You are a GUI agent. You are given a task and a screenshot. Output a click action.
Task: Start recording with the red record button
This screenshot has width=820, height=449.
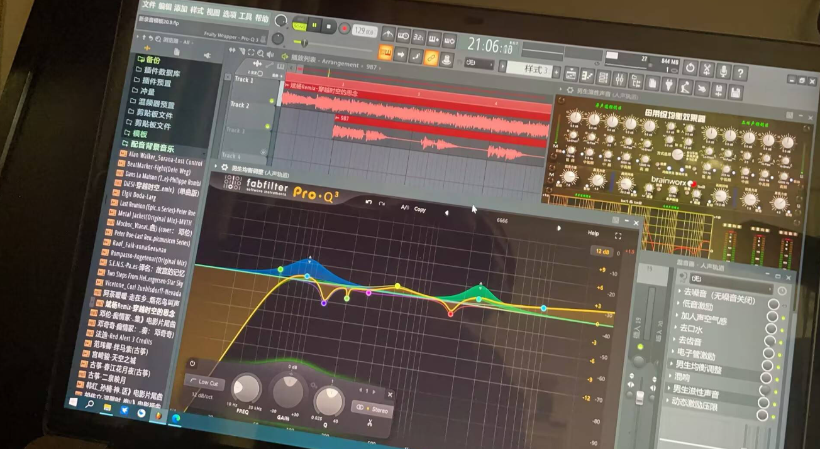click(345, 28)
